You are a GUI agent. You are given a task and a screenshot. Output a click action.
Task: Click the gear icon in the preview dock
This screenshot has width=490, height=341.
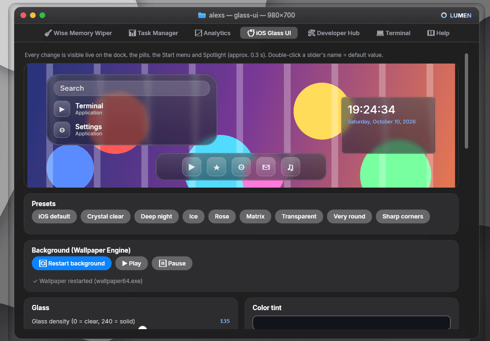(241, 167)
